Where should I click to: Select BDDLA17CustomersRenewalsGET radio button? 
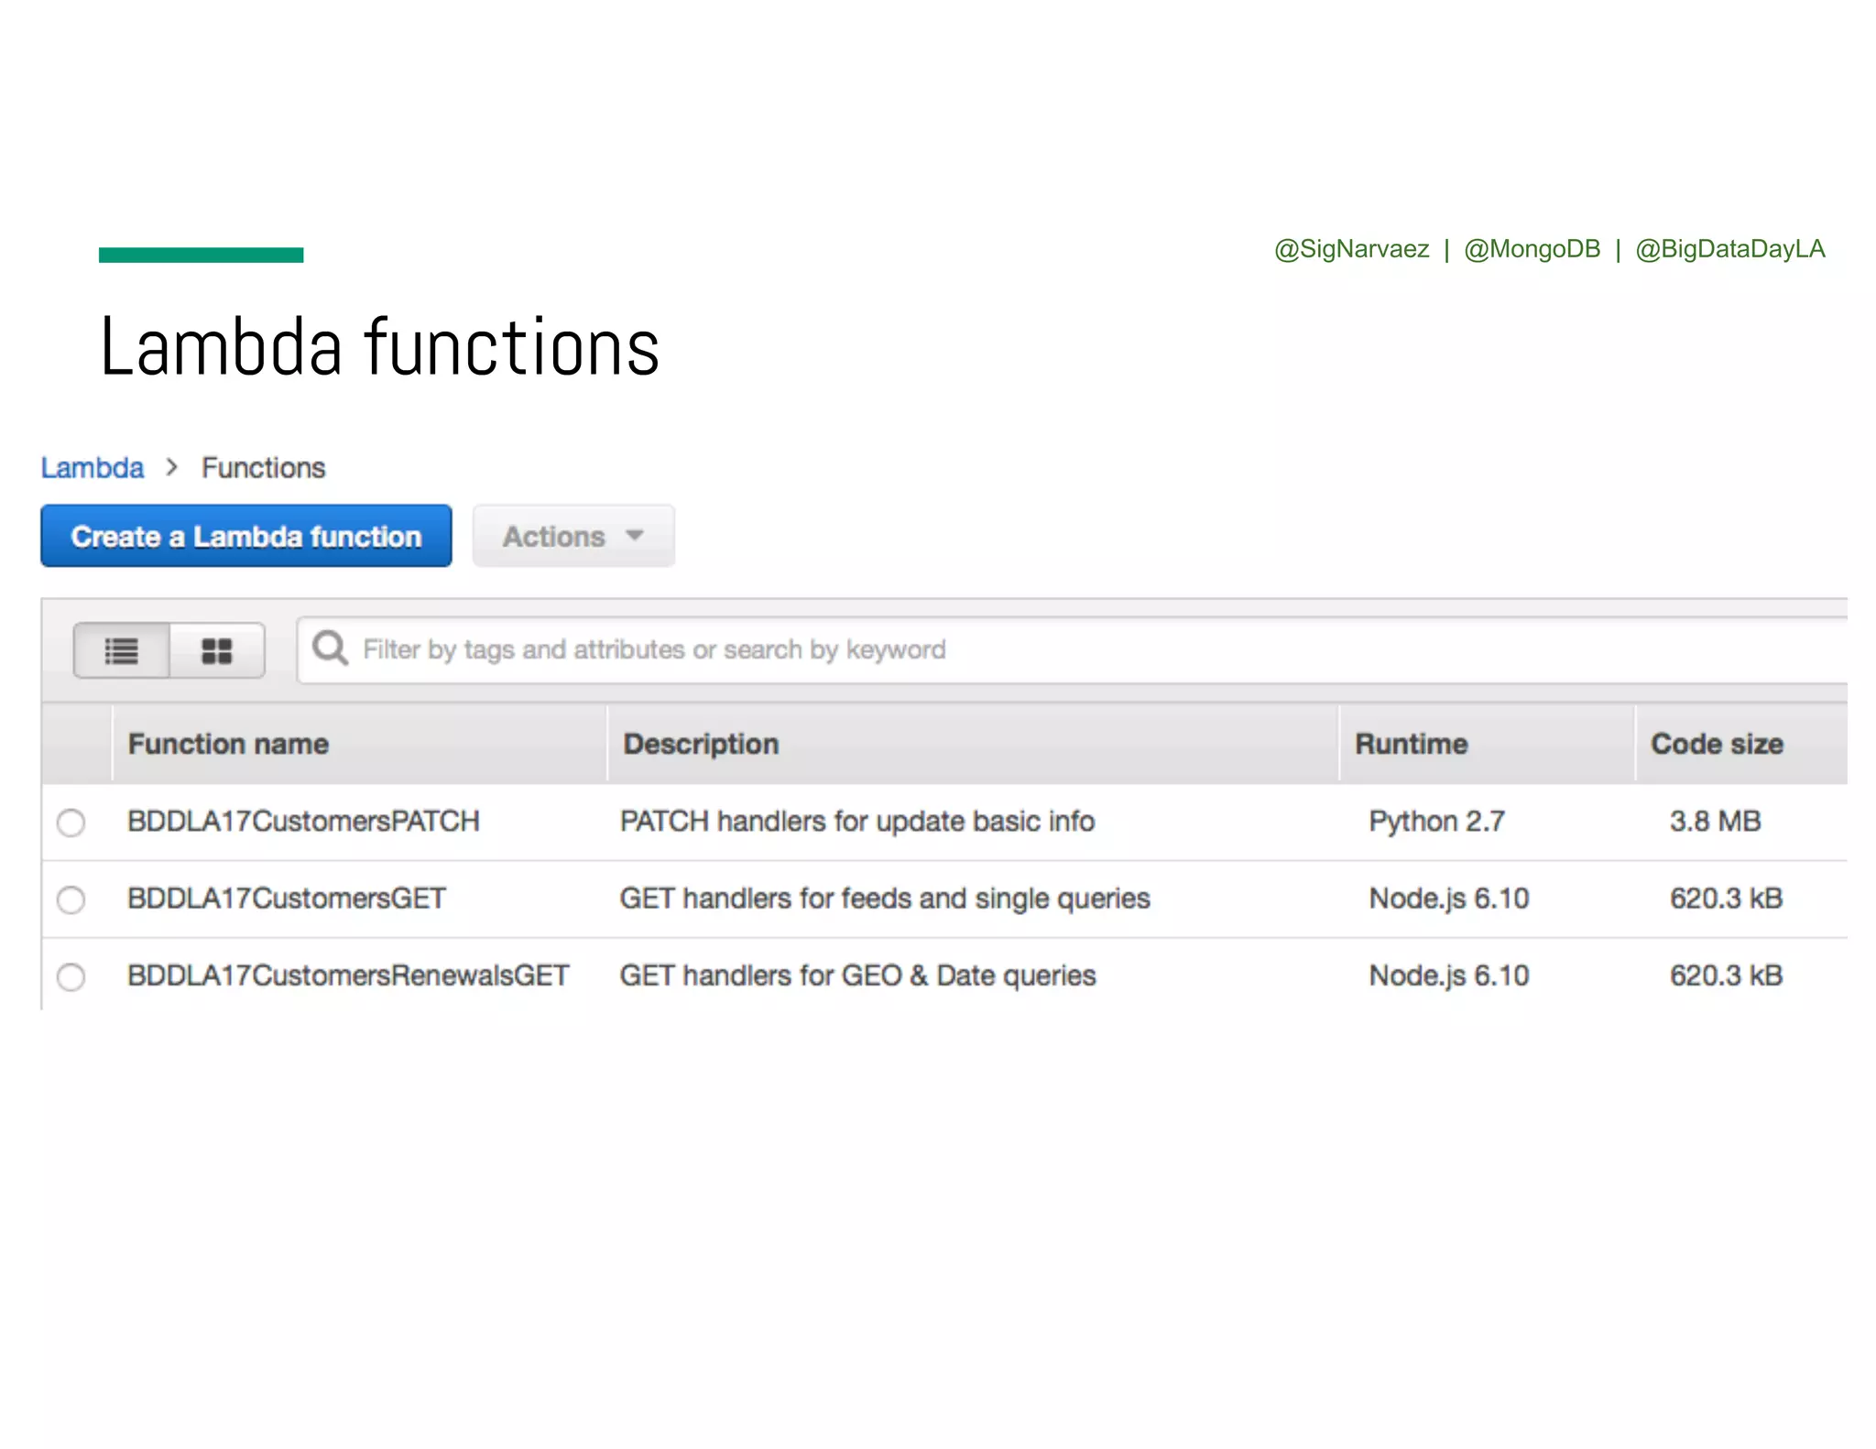(71, 976)
